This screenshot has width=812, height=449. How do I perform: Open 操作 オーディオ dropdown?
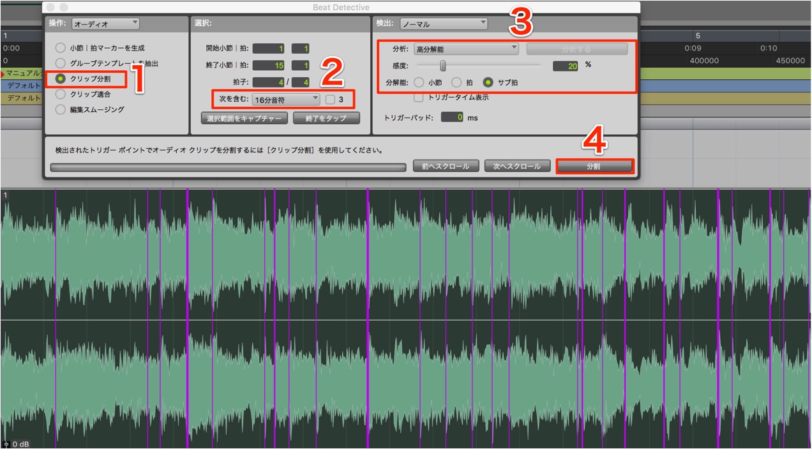[x=105, y=24]
